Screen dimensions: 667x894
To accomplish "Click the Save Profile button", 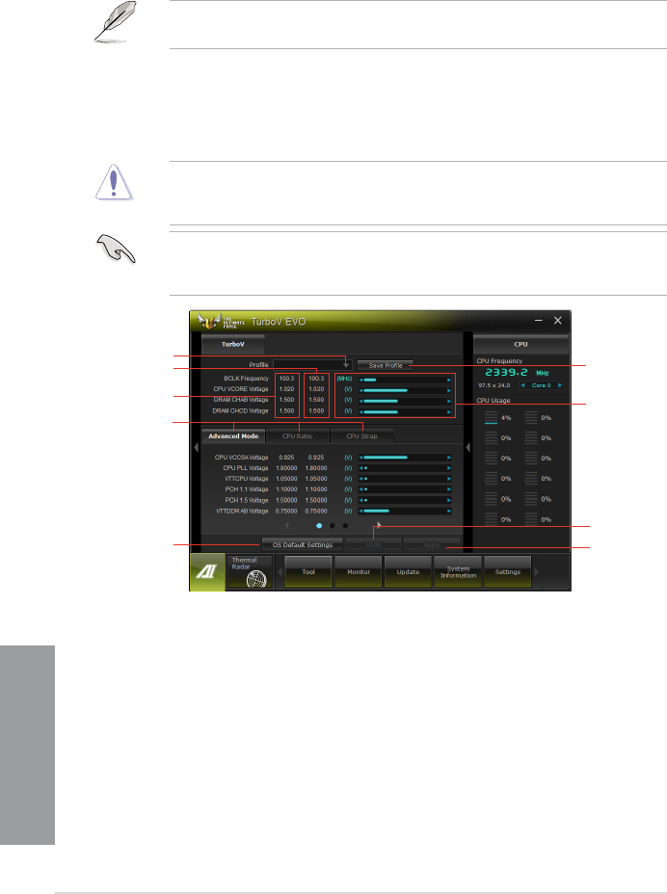I will coord(386,365).
